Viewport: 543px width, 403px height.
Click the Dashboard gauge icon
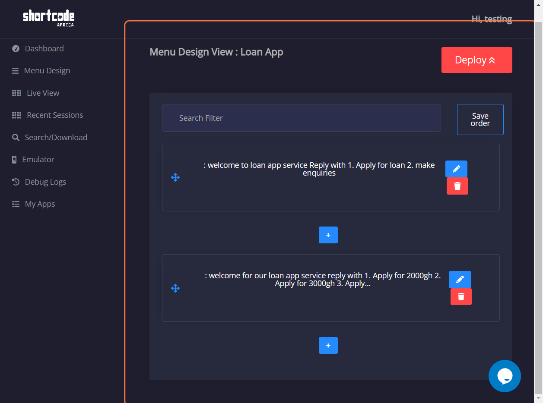16,49
